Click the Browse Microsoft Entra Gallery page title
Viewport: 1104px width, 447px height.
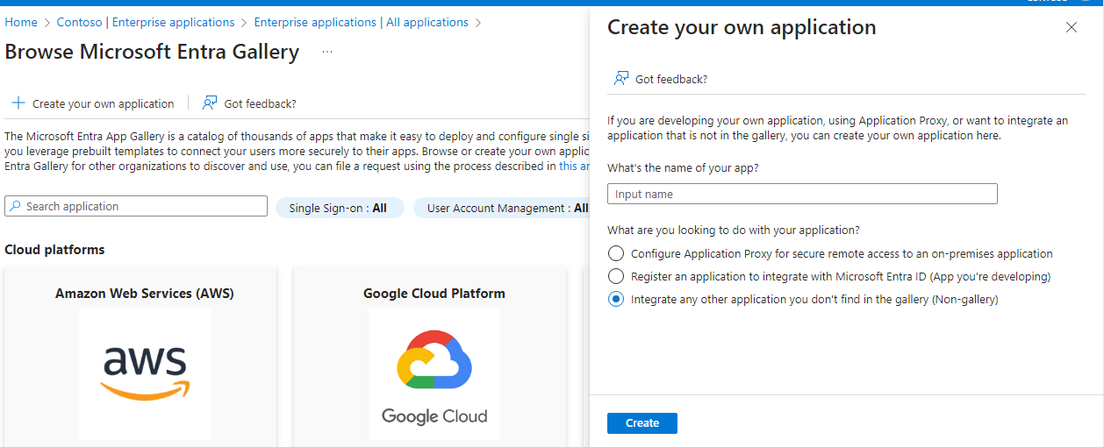pyautogui.click(x=152, y=52)
